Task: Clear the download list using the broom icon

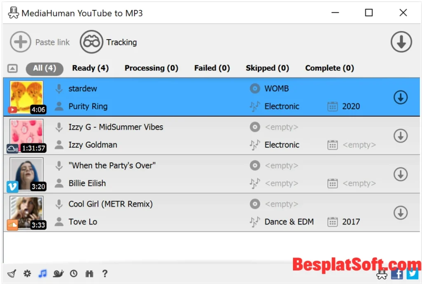Action: pos(12,273)
